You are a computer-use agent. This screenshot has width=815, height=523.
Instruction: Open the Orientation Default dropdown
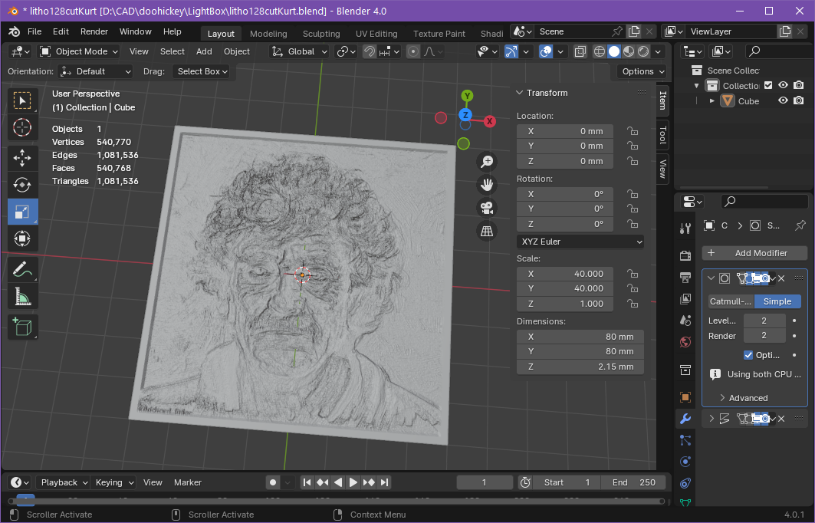(x=95, y=71)
